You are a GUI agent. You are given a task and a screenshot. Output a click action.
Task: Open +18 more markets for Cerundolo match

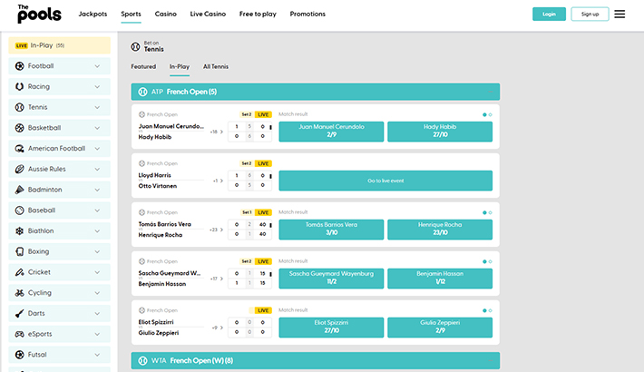tap(217, 132)
